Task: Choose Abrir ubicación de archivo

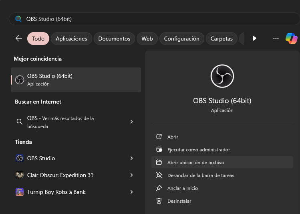Action: point(222,163)
